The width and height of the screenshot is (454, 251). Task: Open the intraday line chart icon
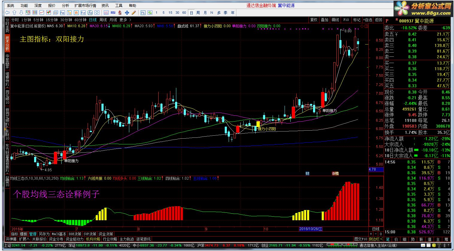[42, 13]
